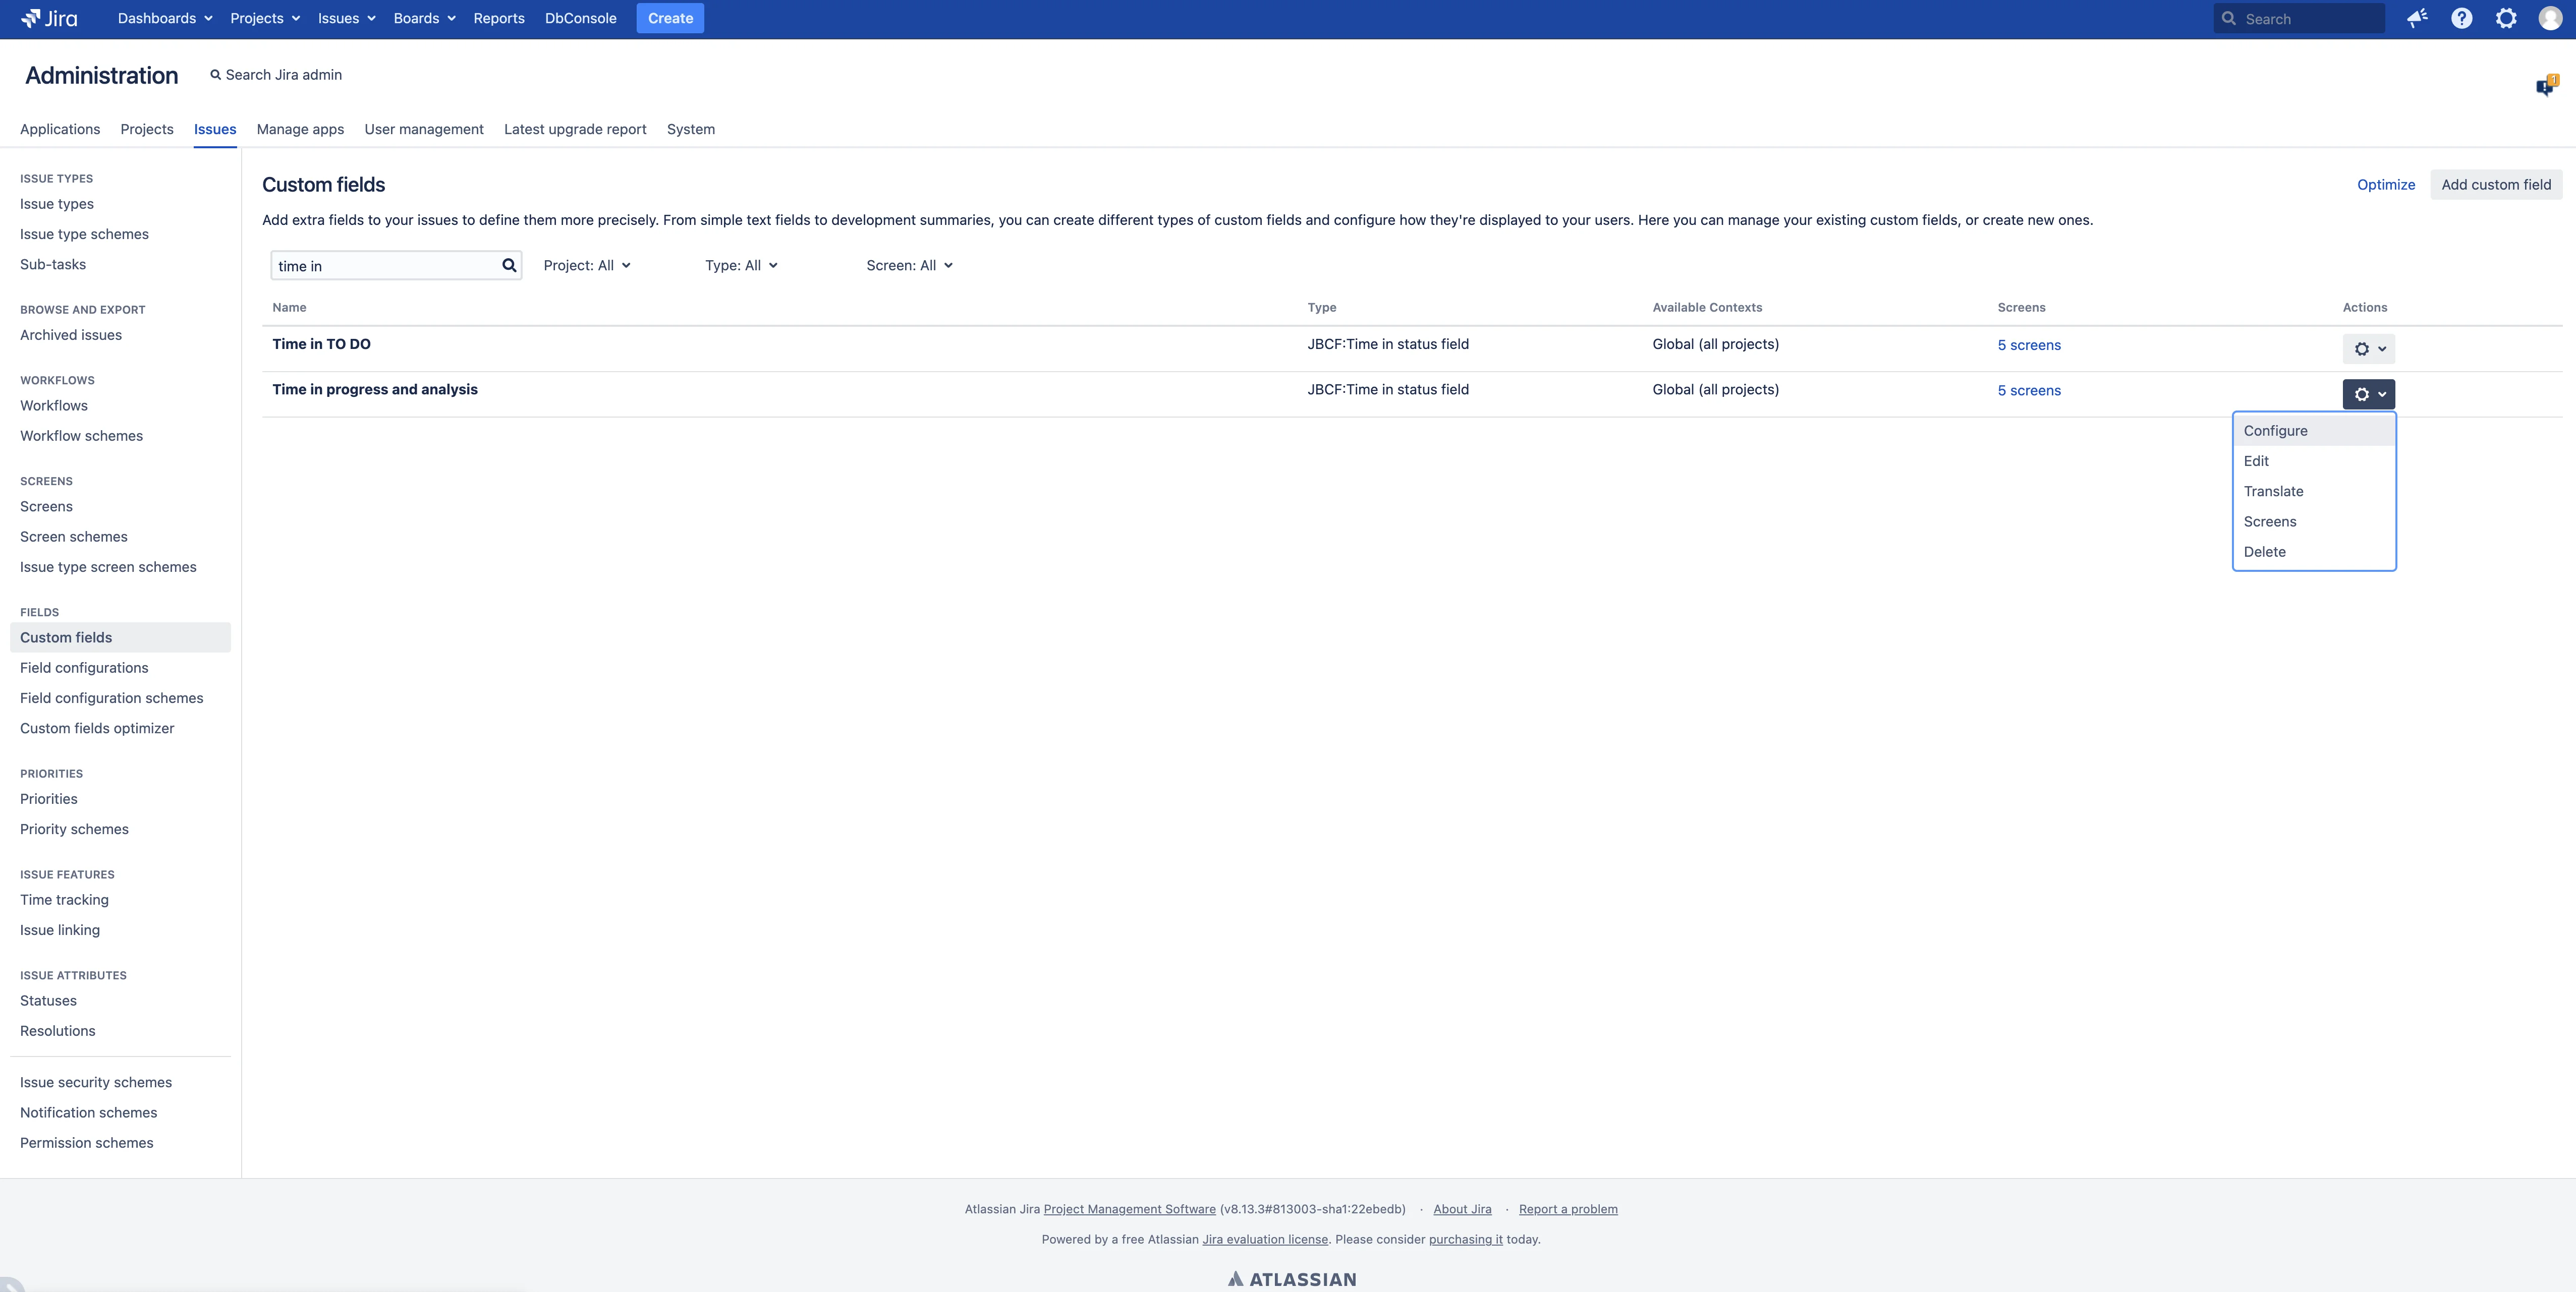Click the notification flag icon below header
2576x1292 pixels.
pos(2546,86)
